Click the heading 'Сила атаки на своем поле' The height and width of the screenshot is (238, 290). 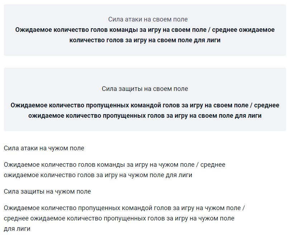coord(148,19)
